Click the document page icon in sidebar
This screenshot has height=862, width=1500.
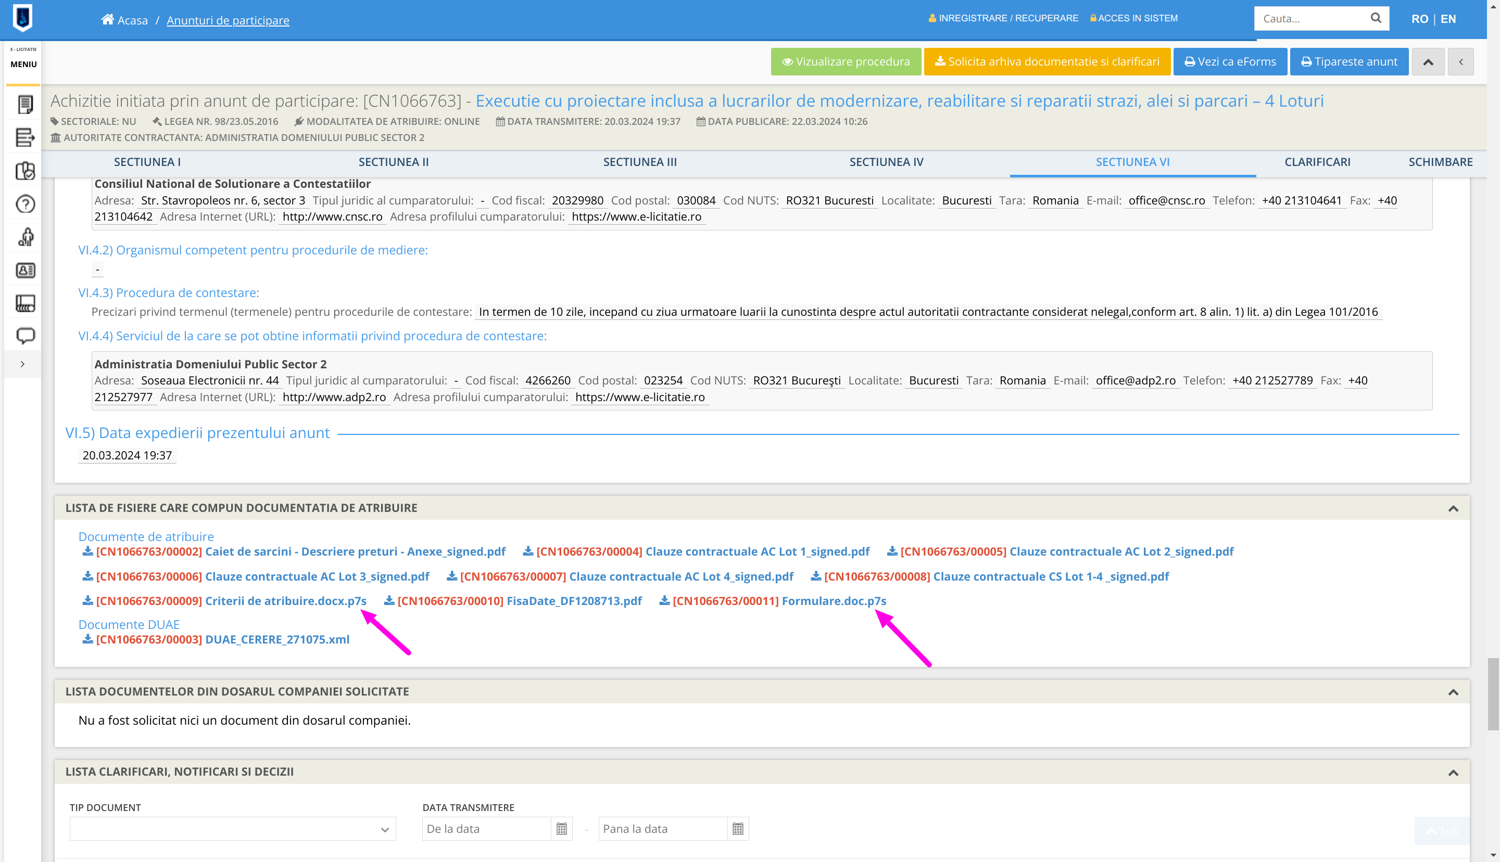(25, 104)
